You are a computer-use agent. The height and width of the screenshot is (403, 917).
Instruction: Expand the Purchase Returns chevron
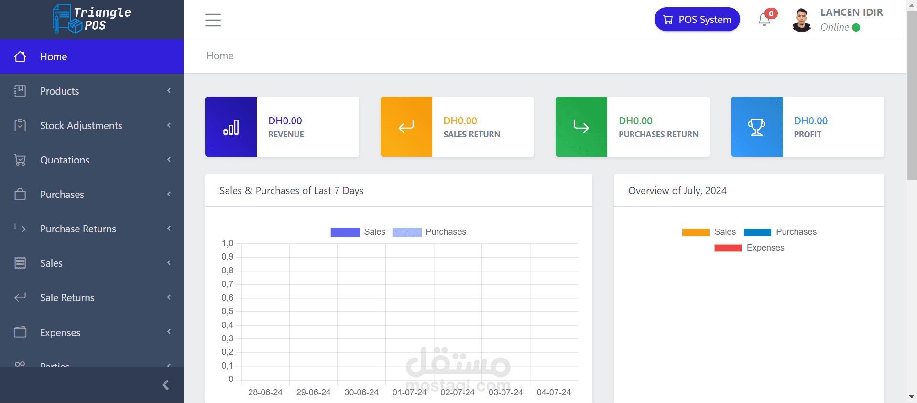pyautogui.click(x=169, y=229)
